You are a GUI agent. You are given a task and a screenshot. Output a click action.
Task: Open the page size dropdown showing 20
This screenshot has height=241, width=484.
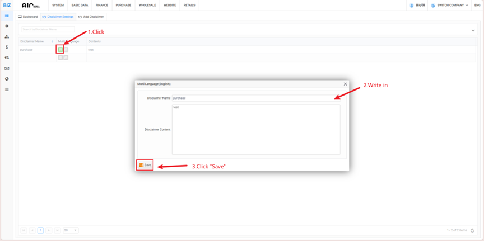coord(71,230)
